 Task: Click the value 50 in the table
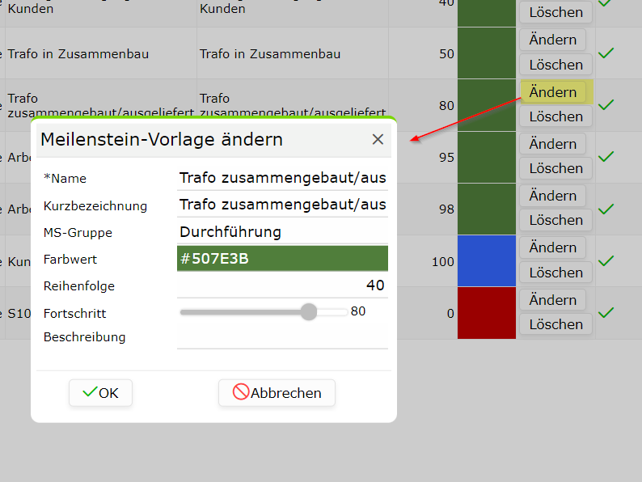(446, 54)
